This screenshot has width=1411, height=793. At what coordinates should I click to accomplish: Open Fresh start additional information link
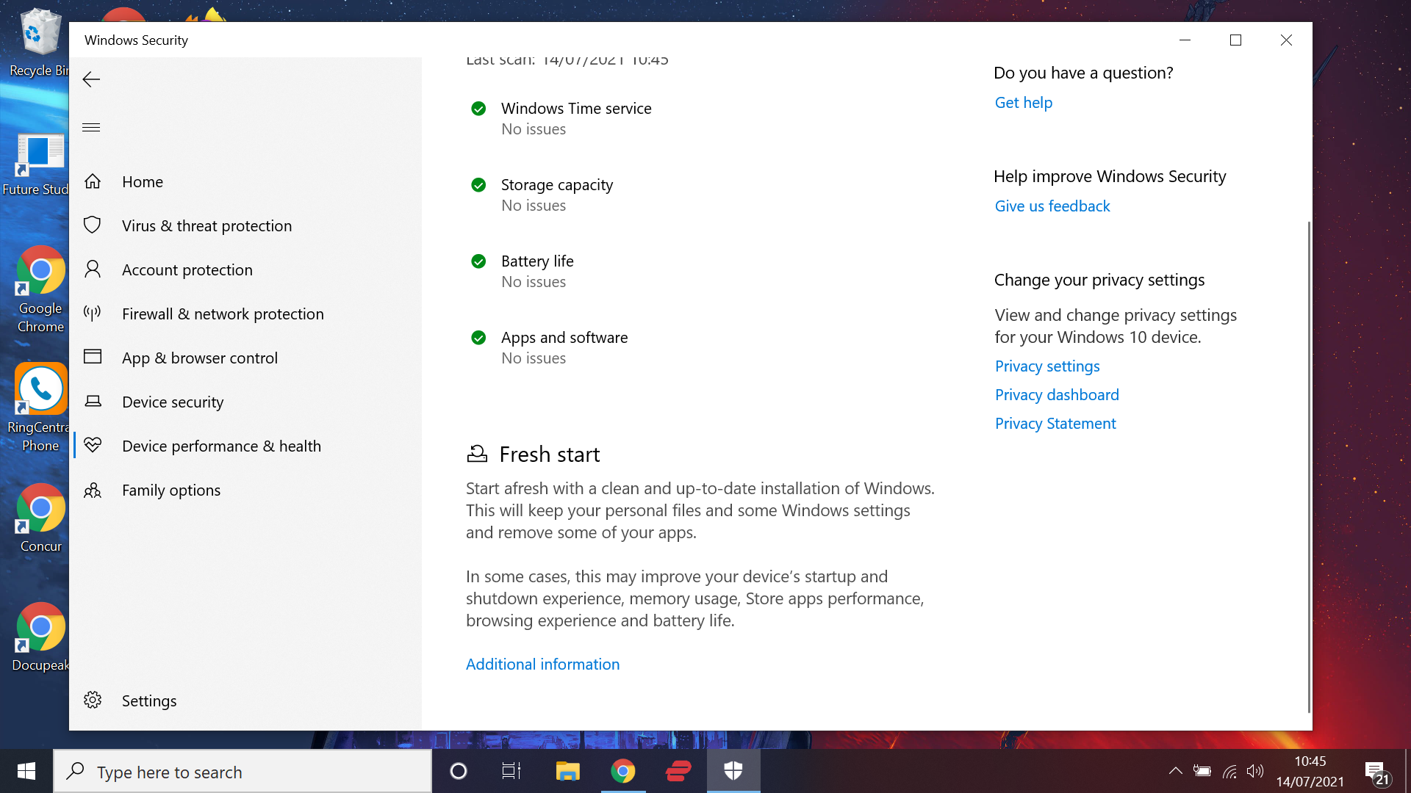tap(542, 663)
